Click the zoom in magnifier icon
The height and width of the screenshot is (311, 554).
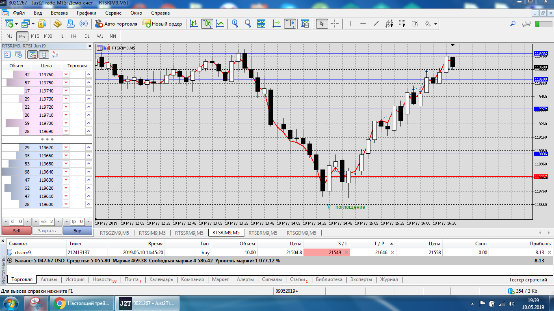coord(235,24)
